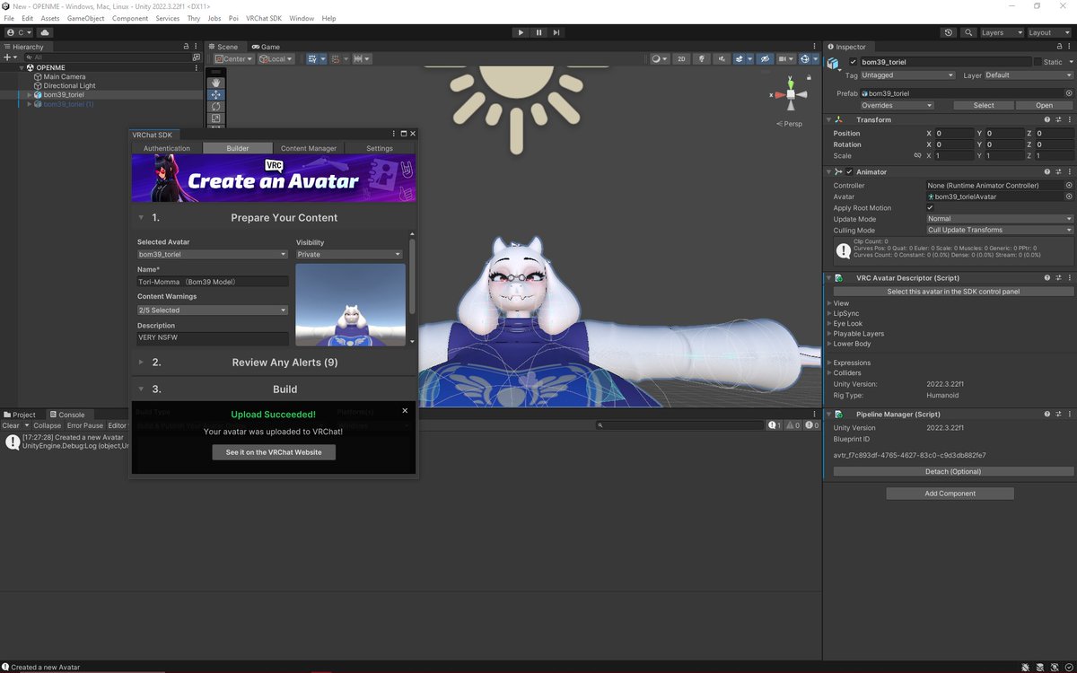Click the Hierarchy add plus button
This screenshot has width=1077, height=673.
[8, 57]
